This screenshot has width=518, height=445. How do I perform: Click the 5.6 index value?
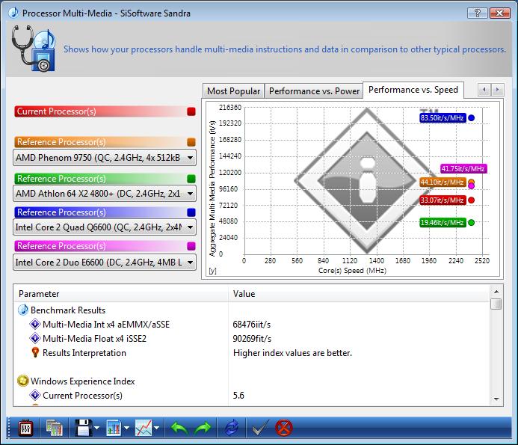coord(238,396)
